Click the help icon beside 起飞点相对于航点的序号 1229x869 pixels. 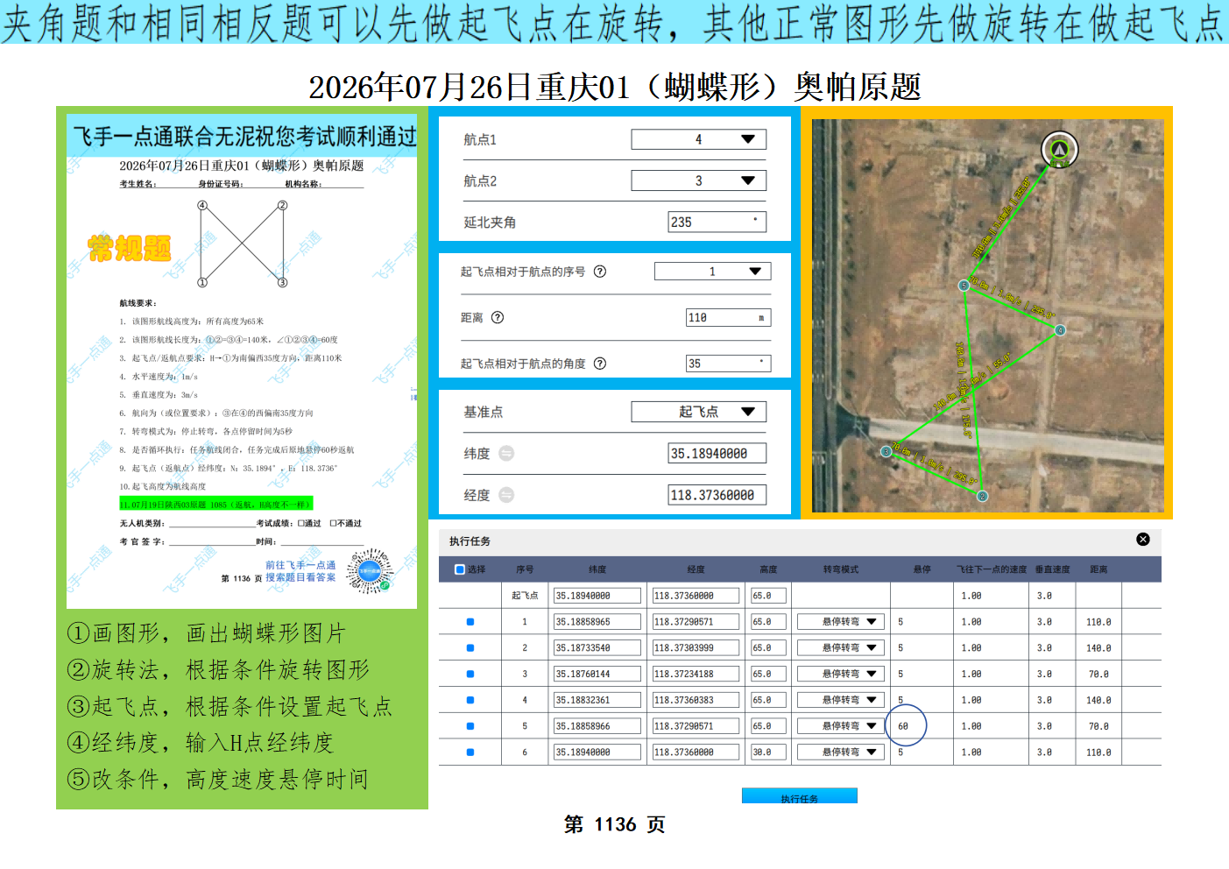[x=600, y=272]
